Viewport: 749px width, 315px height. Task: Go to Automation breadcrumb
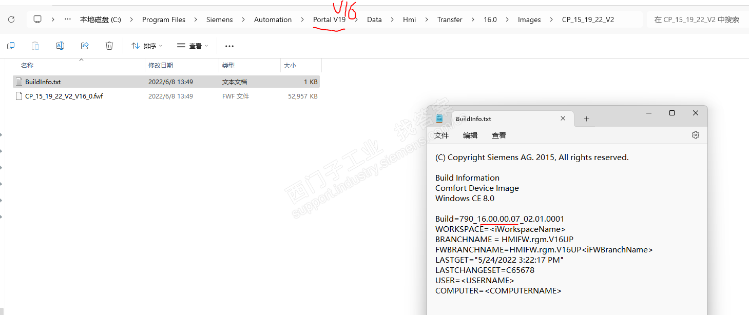point(273,19)
